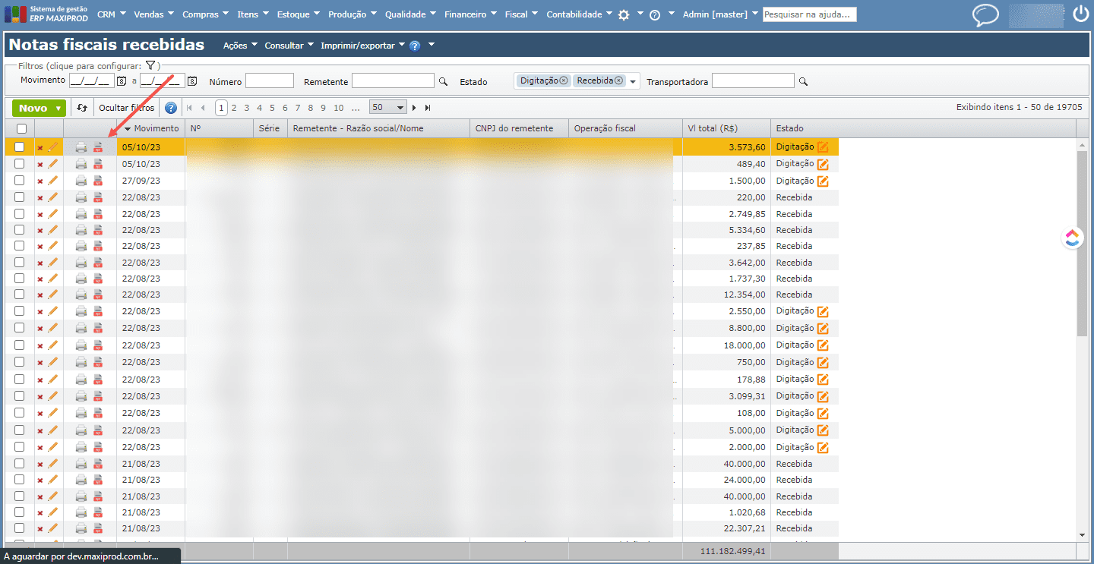Open calendar for Movimento end date
Viewport: 1094px width, 564px height.
click(192, 81)
